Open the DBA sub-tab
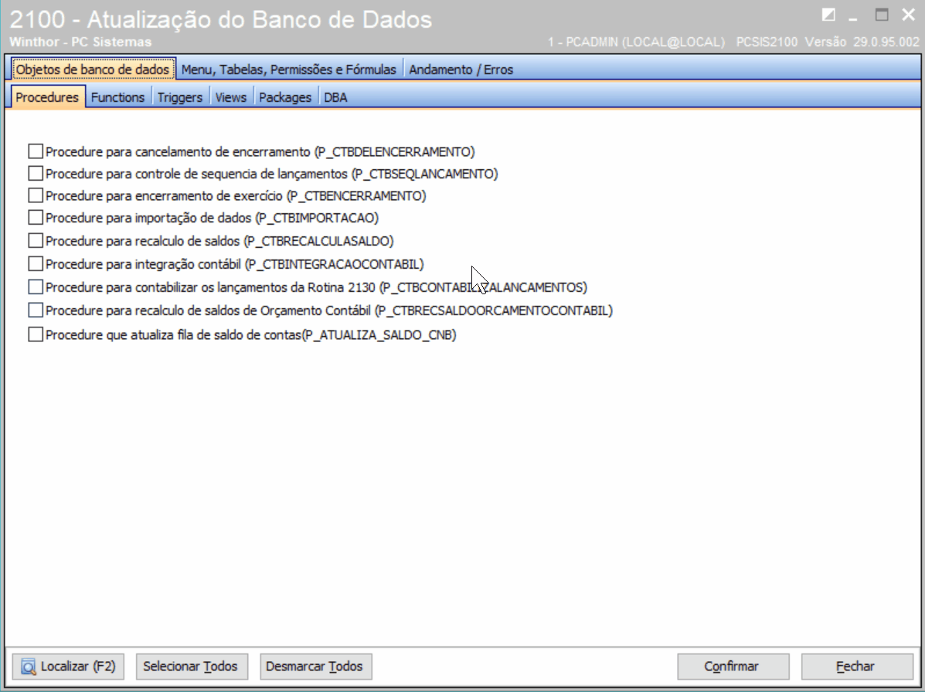 pyautogui.click(x=335, y=97)
